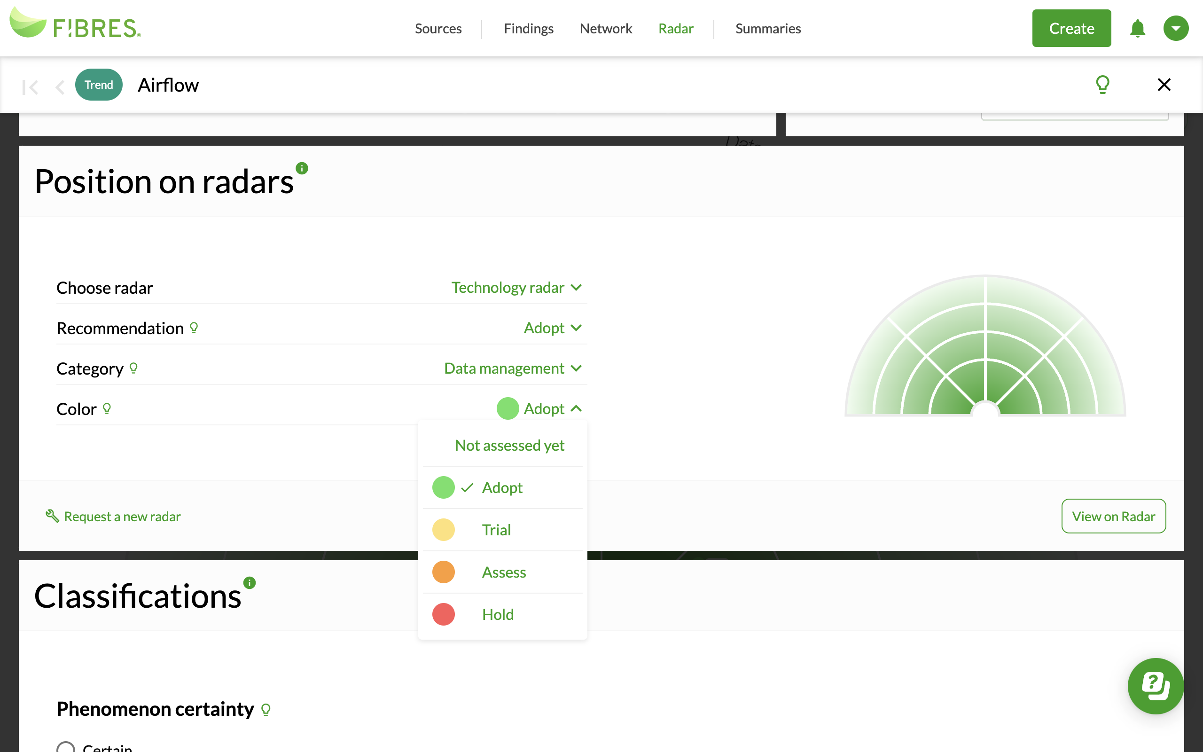Choose Trial in the color list

pos(502,530)
